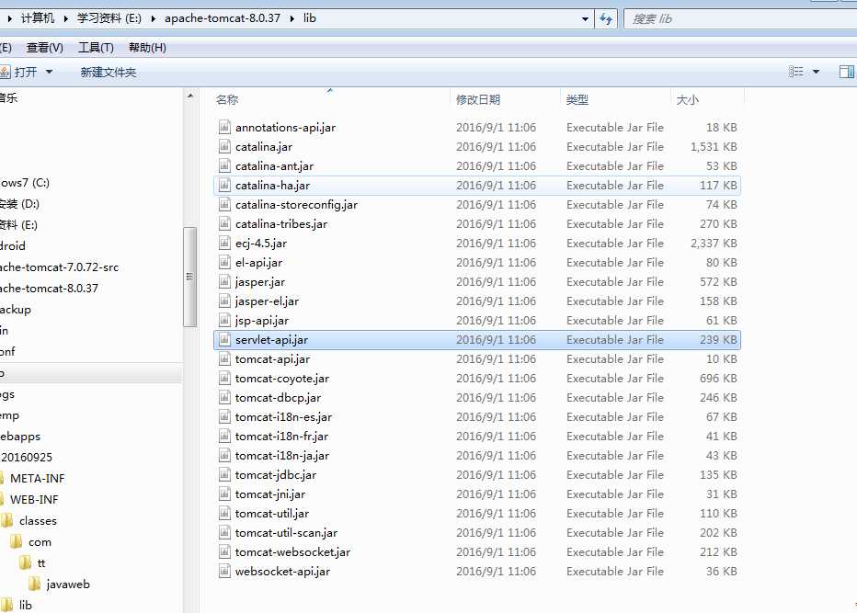The width and height of the screenshot is (857, 613).
Task: Click the jasper-el.jar file icon
Action: click(224, 301)
